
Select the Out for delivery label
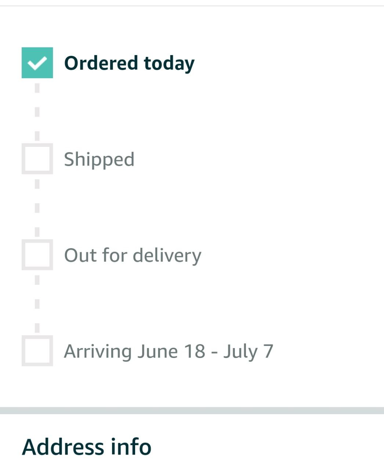(133, 255)
